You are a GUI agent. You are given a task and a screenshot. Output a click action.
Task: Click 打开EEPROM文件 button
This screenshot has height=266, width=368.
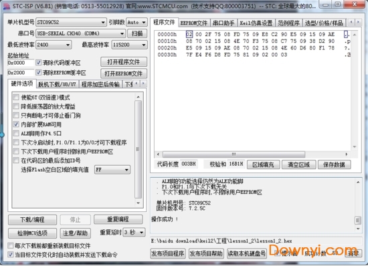pos(124,74)
